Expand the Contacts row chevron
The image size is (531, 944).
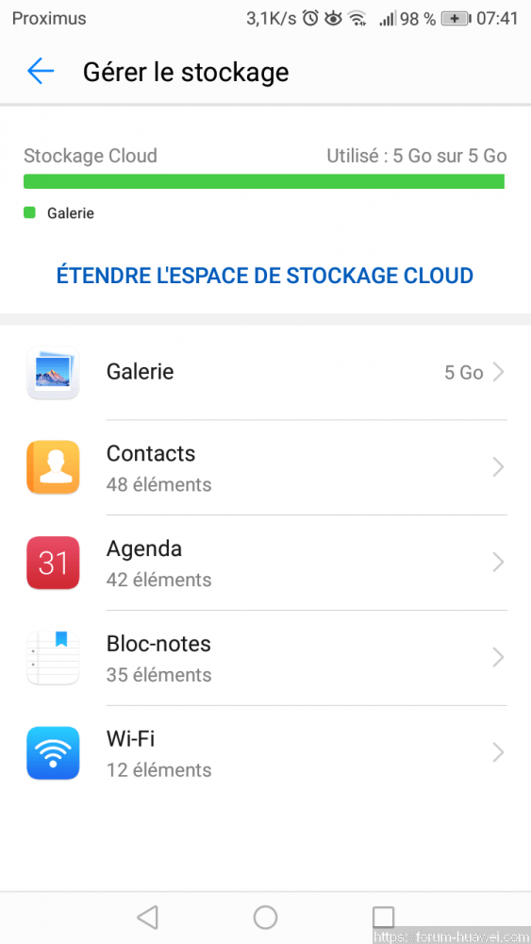tap(498, 468)
